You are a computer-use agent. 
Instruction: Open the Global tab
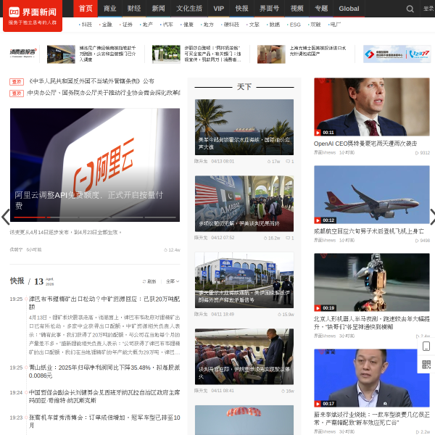tap(349, 9)
